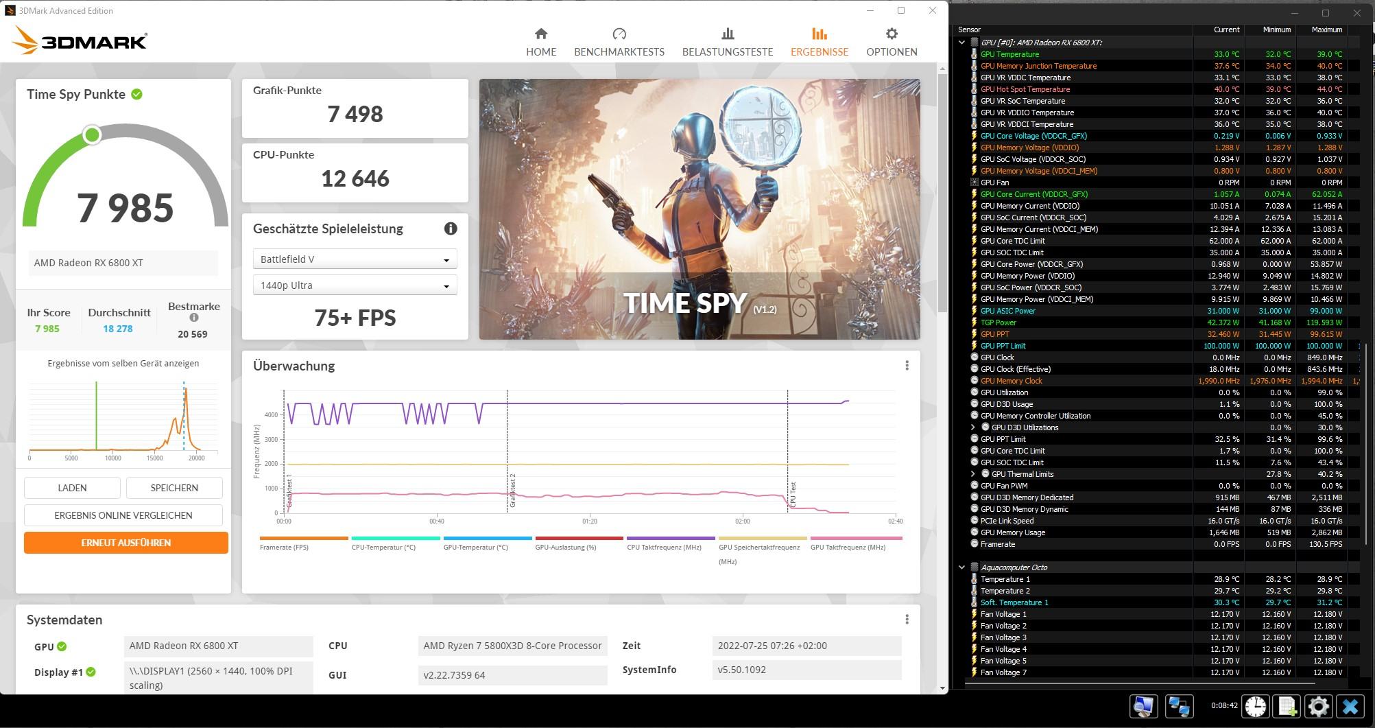
Task: Open the HOME tab in 3DMark
Action: point(541,42)
